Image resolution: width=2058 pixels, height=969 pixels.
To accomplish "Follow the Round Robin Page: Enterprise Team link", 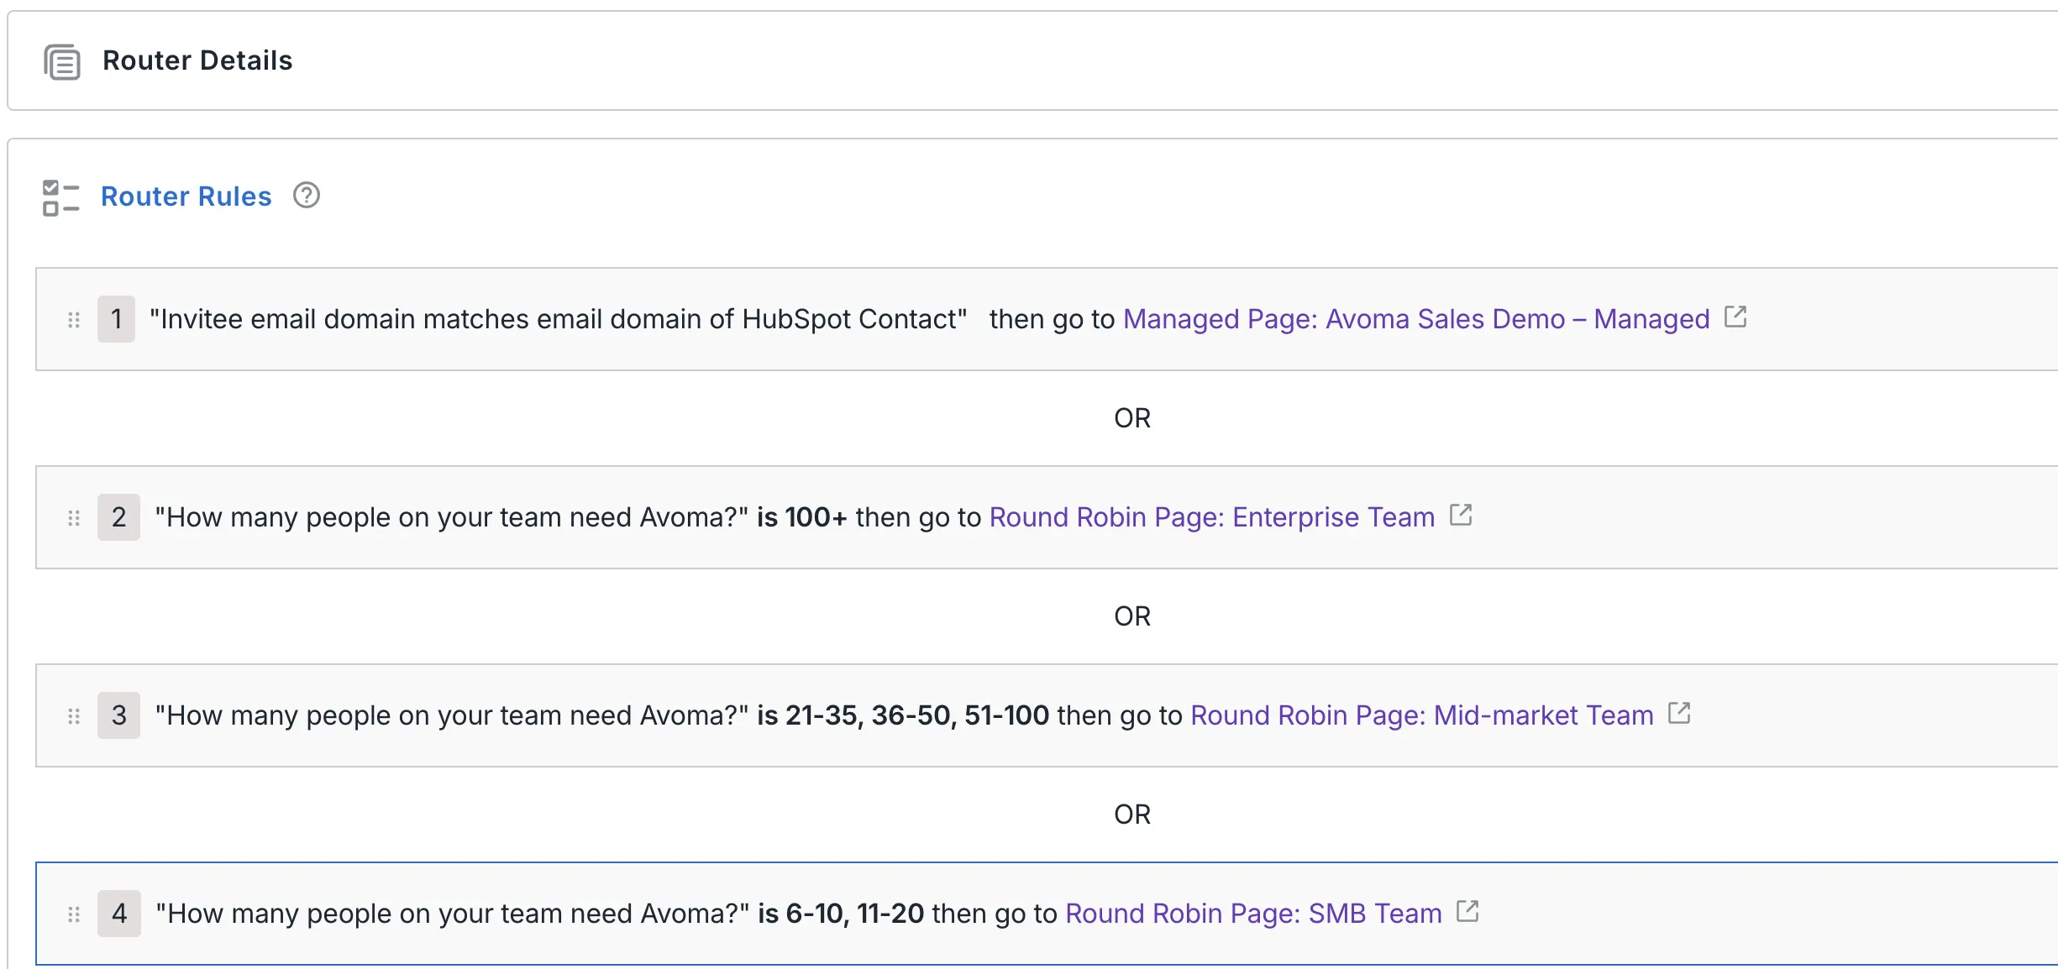I will pos(1212,517).
